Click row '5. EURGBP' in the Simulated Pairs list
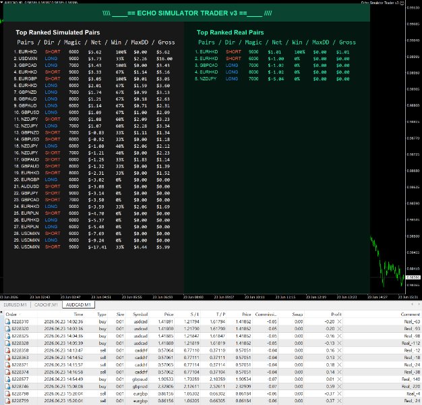This screenshot has width=422, height=405. [x=93, y=79]
